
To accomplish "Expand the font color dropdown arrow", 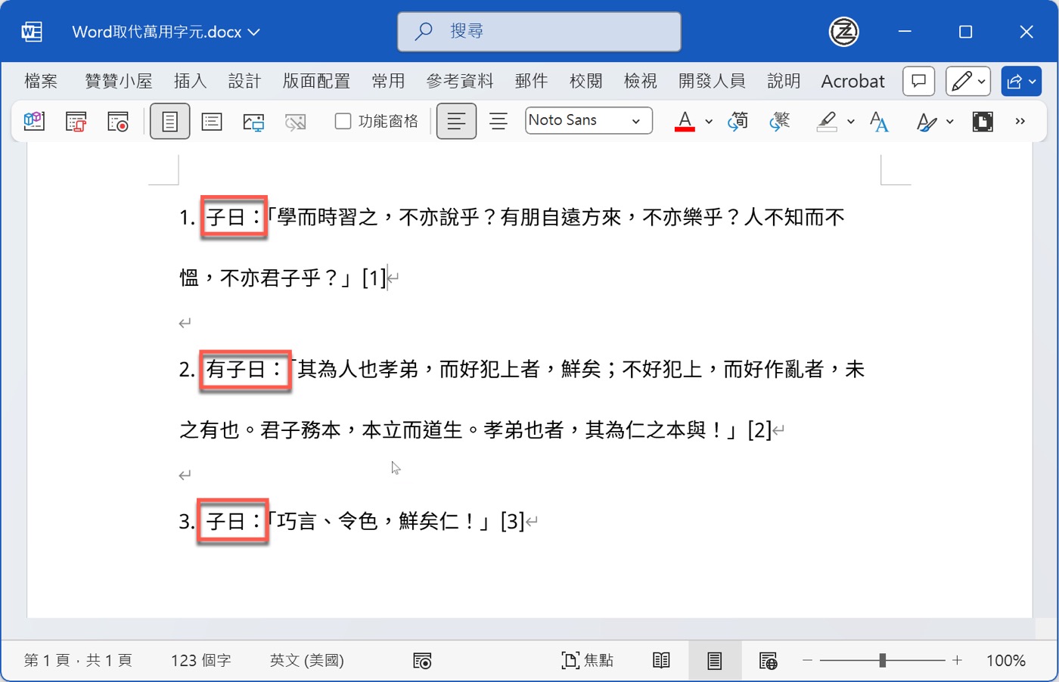I will [x=709, y=121].
